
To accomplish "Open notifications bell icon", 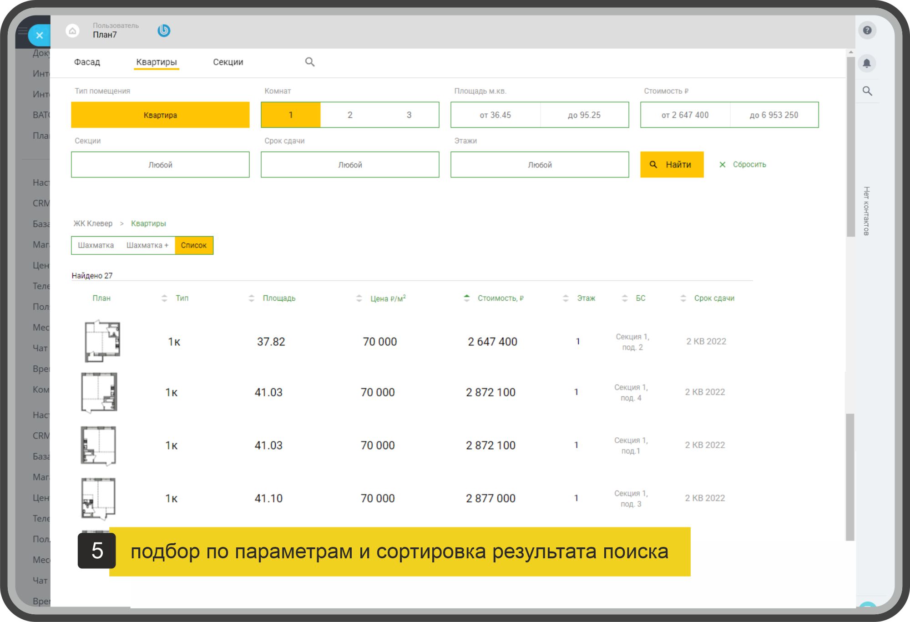I will 867,63.
